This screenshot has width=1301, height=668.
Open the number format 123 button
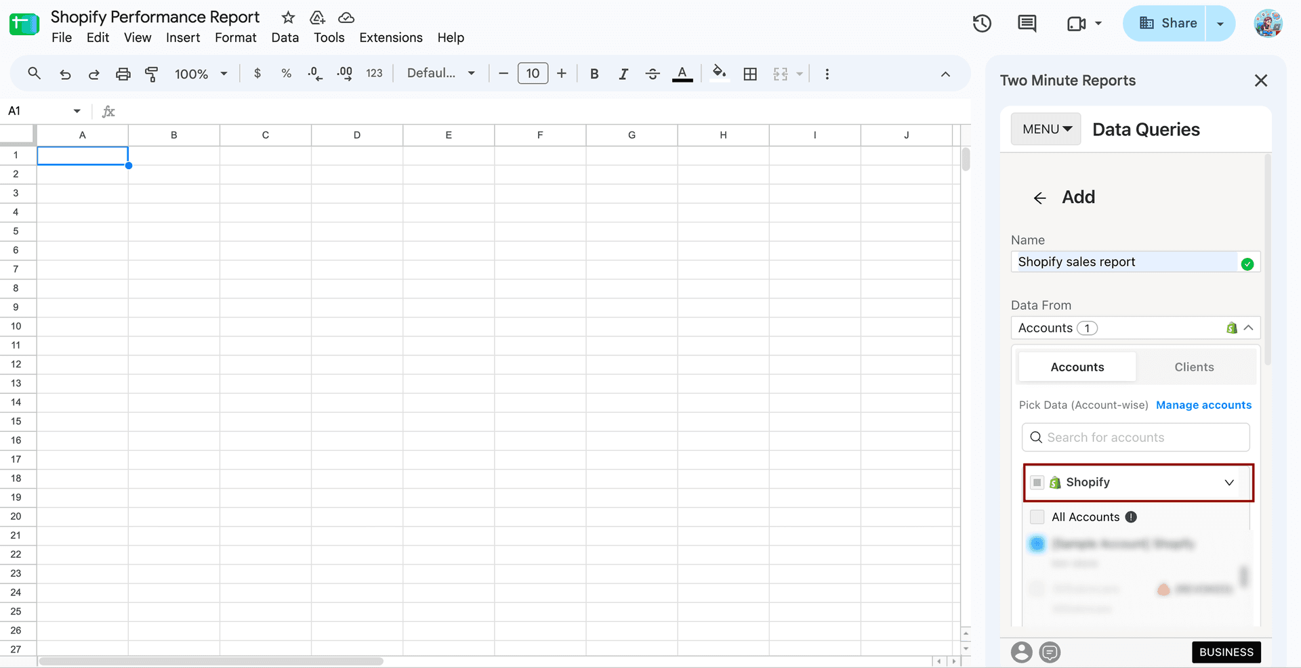(x=374, y=73)
